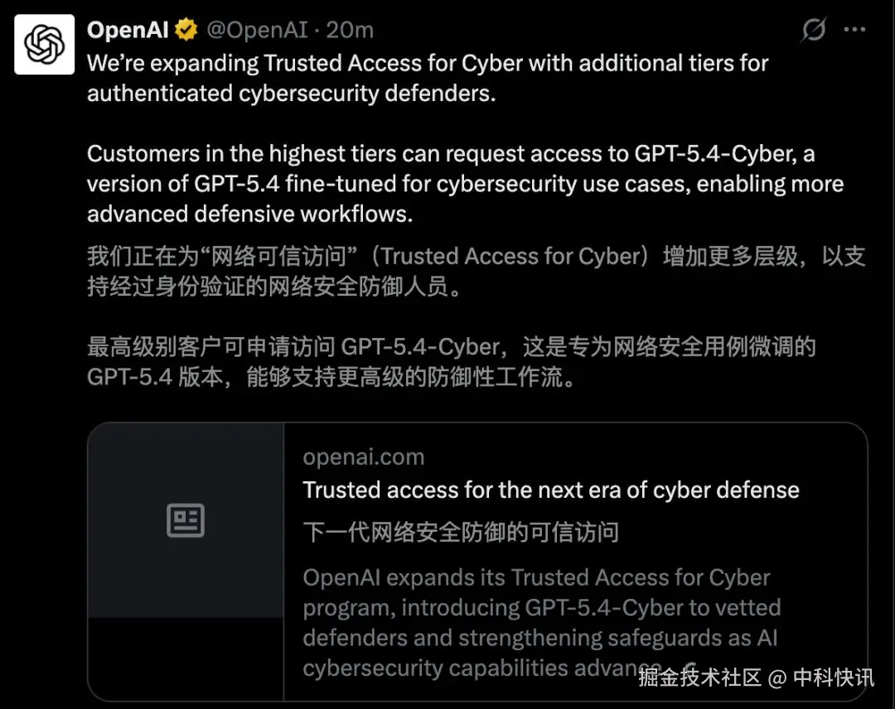Click the line 'authenticated cybersecurity defenders.'
895x709 pixels.
[290, 93]
